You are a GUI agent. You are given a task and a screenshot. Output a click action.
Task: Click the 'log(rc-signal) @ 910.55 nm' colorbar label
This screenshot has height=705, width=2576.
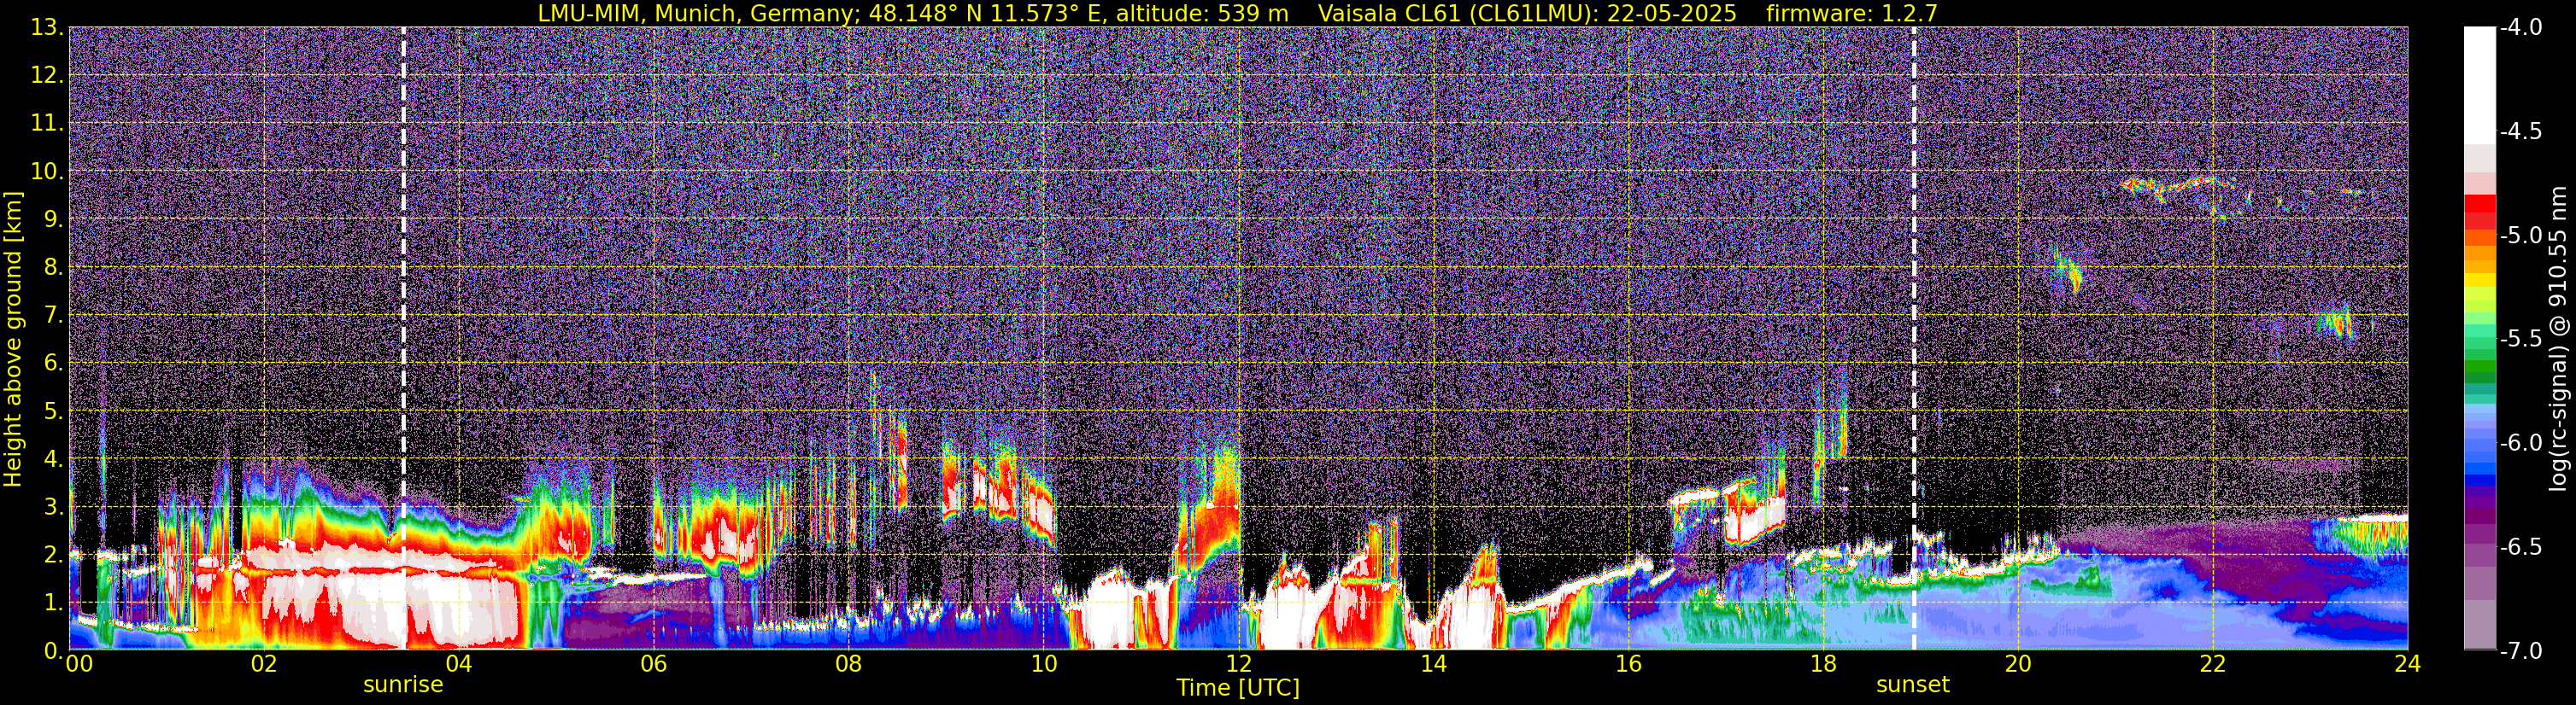click(x=2560, y=339)
